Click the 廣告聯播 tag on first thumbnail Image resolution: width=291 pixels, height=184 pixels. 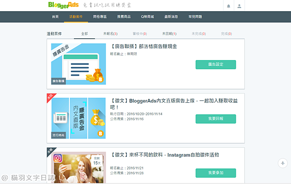[x=59, y=81]
